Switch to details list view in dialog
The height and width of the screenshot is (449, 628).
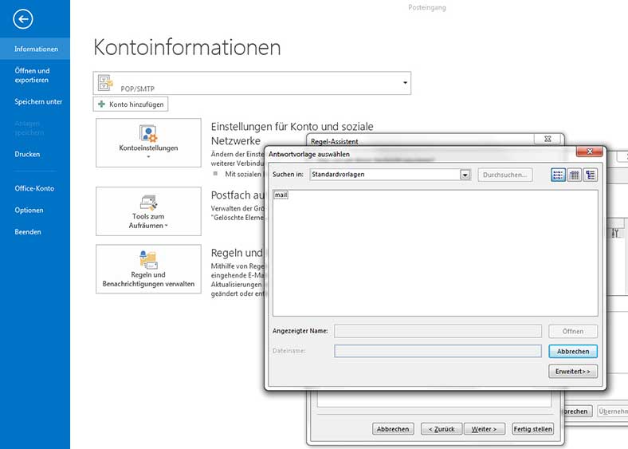(591, 175)
